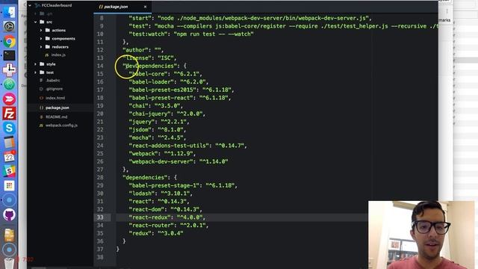This screenshot has height=269, width=478.
Task: Expand the actions folder arrow
Action: tap(41, 30)
